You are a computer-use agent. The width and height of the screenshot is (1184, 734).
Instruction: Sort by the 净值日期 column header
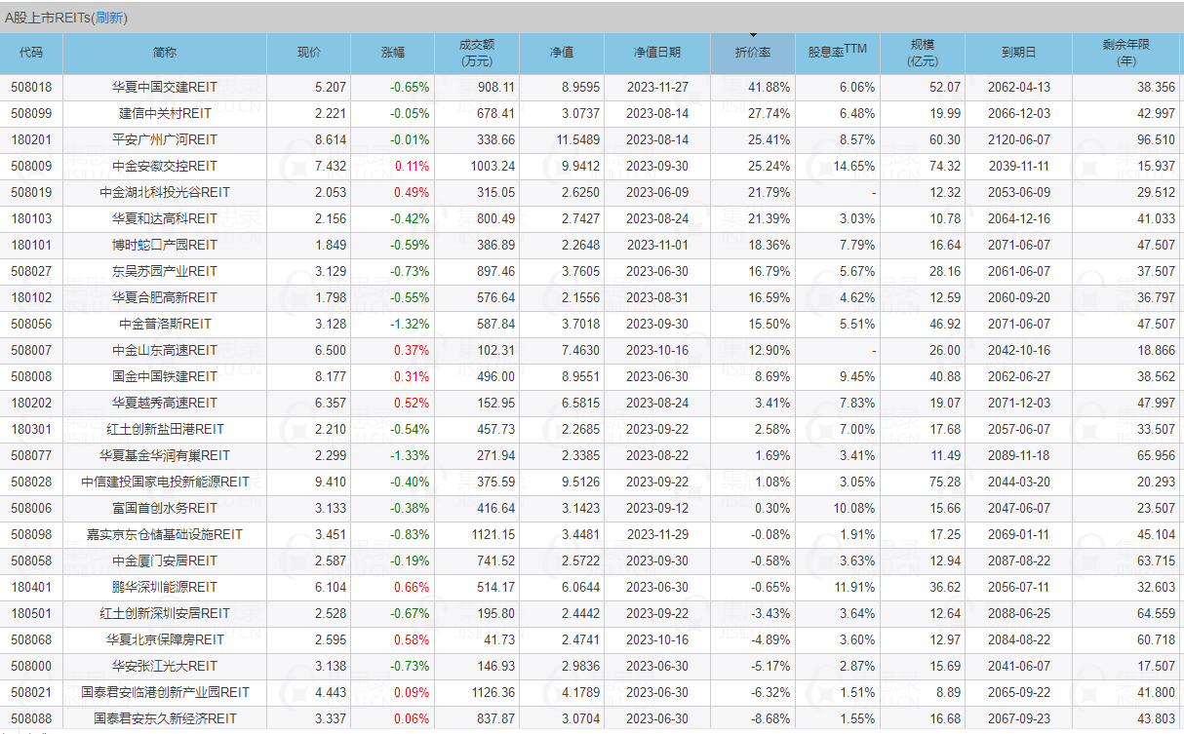coord(657,53)
